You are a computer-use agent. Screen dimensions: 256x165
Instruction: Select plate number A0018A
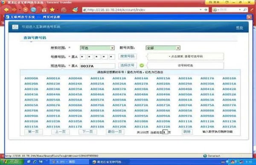point(229,78)
